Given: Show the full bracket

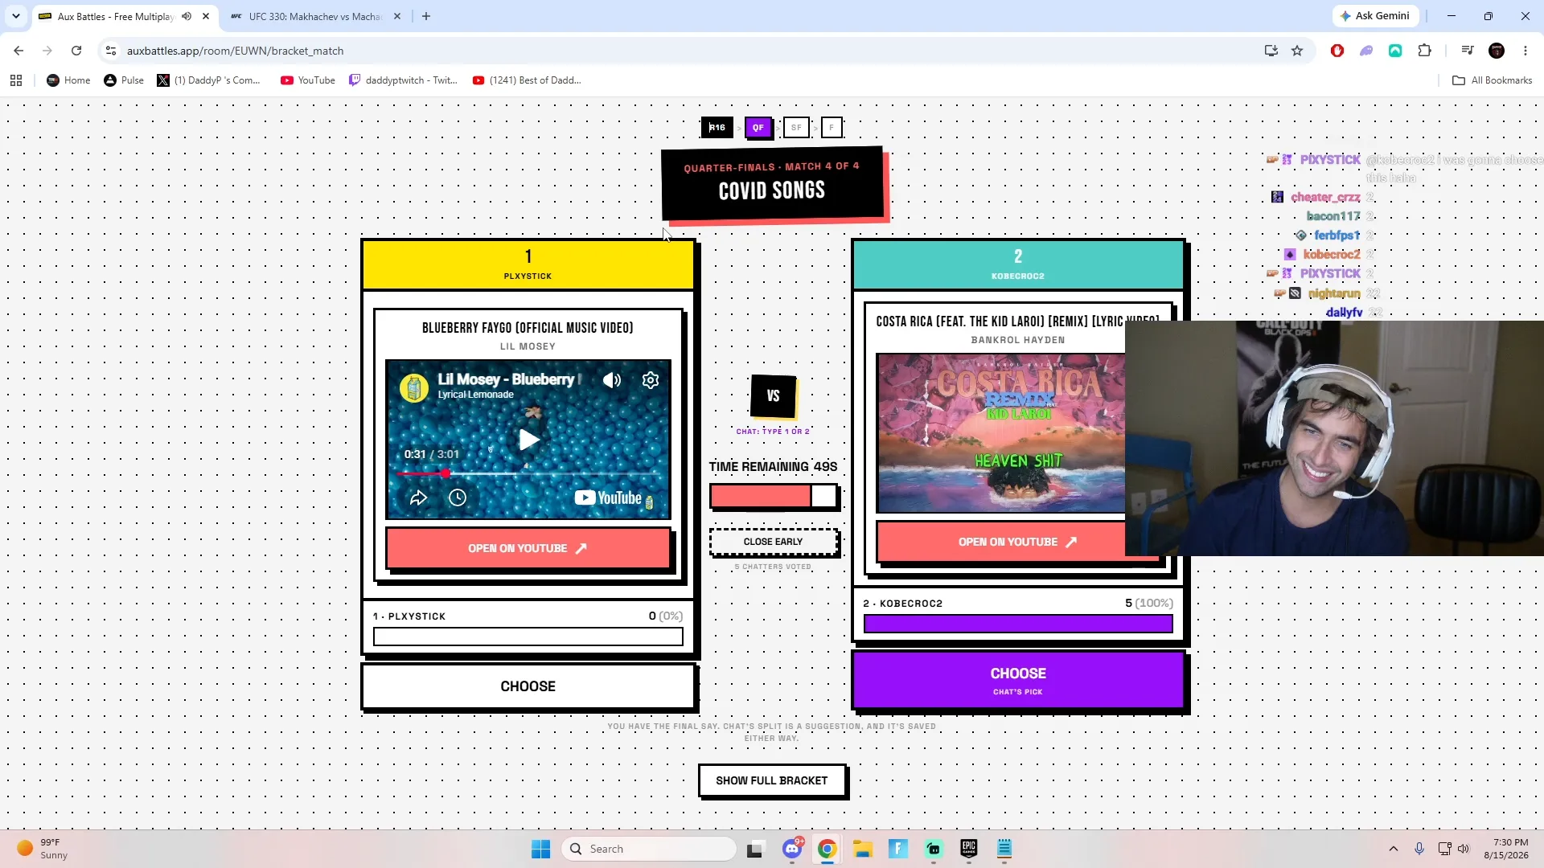Looking at the screenshot, I should 772,780.
